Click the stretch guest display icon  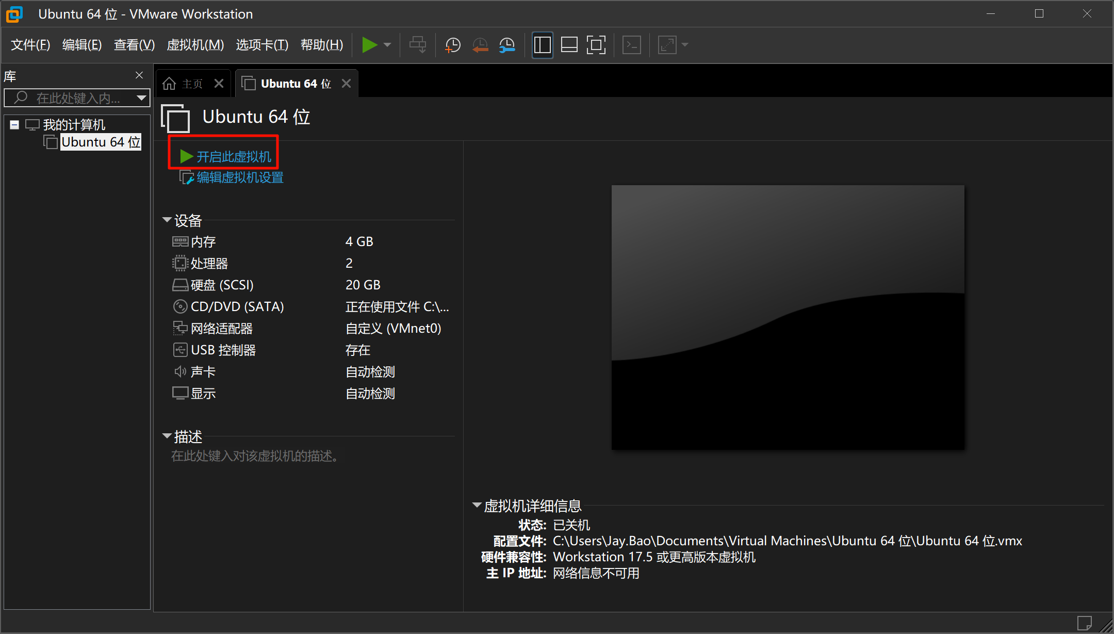(667, 45)
